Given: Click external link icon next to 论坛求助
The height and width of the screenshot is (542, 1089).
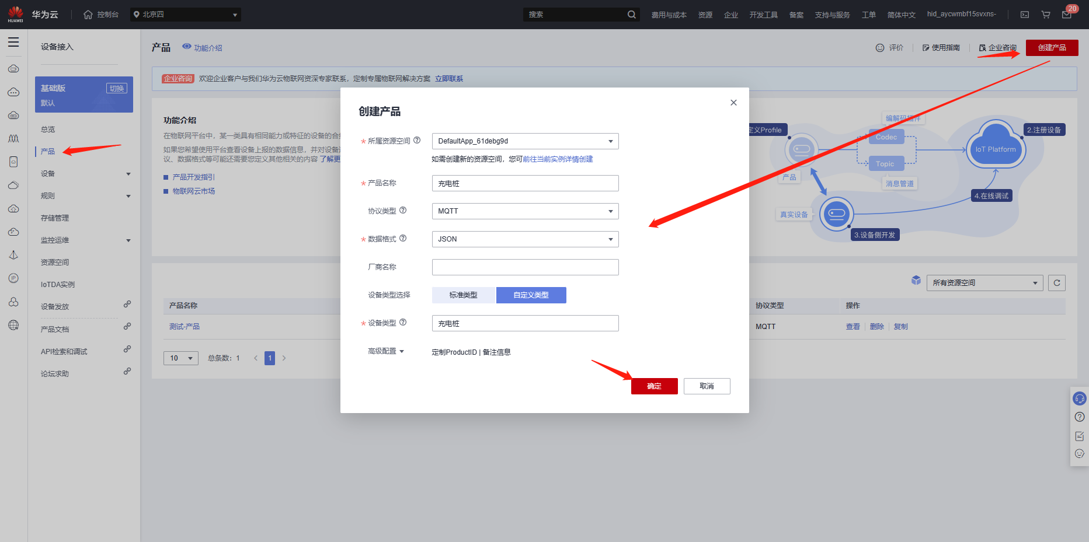Looking at the screenshot, I should point(127,371).
